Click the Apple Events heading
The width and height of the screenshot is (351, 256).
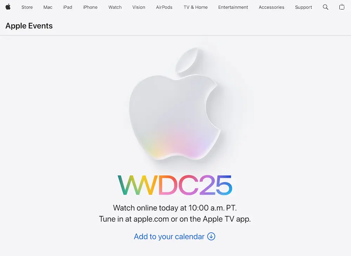click(x=29, y=26)
